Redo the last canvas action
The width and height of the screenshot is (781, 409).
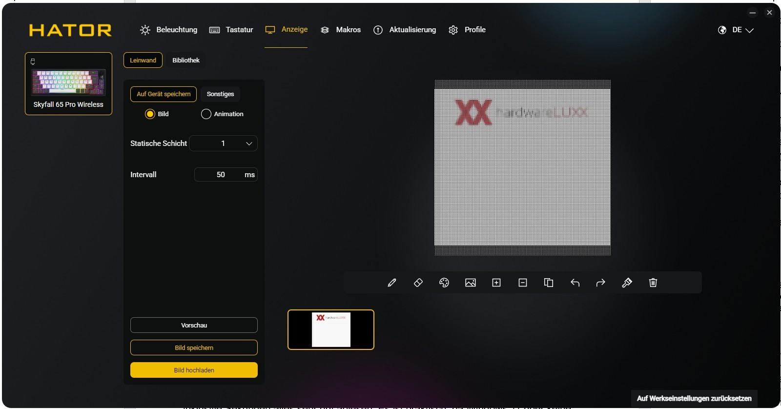(x=601, y=283)
